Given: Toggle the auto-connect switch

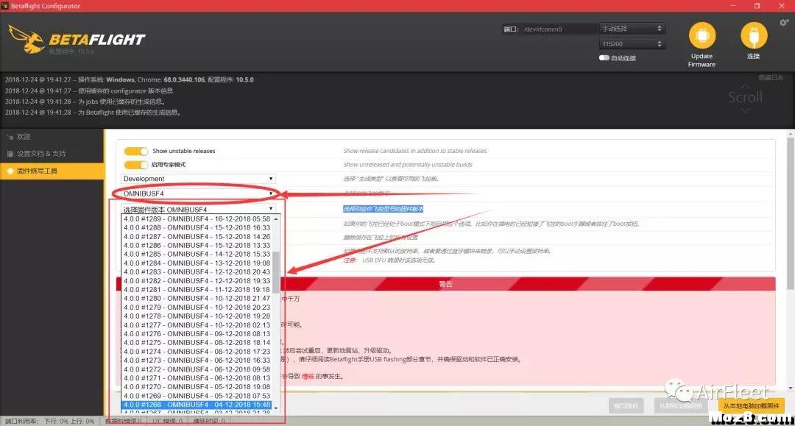Looking at the screenshot, I should [604, 57].
